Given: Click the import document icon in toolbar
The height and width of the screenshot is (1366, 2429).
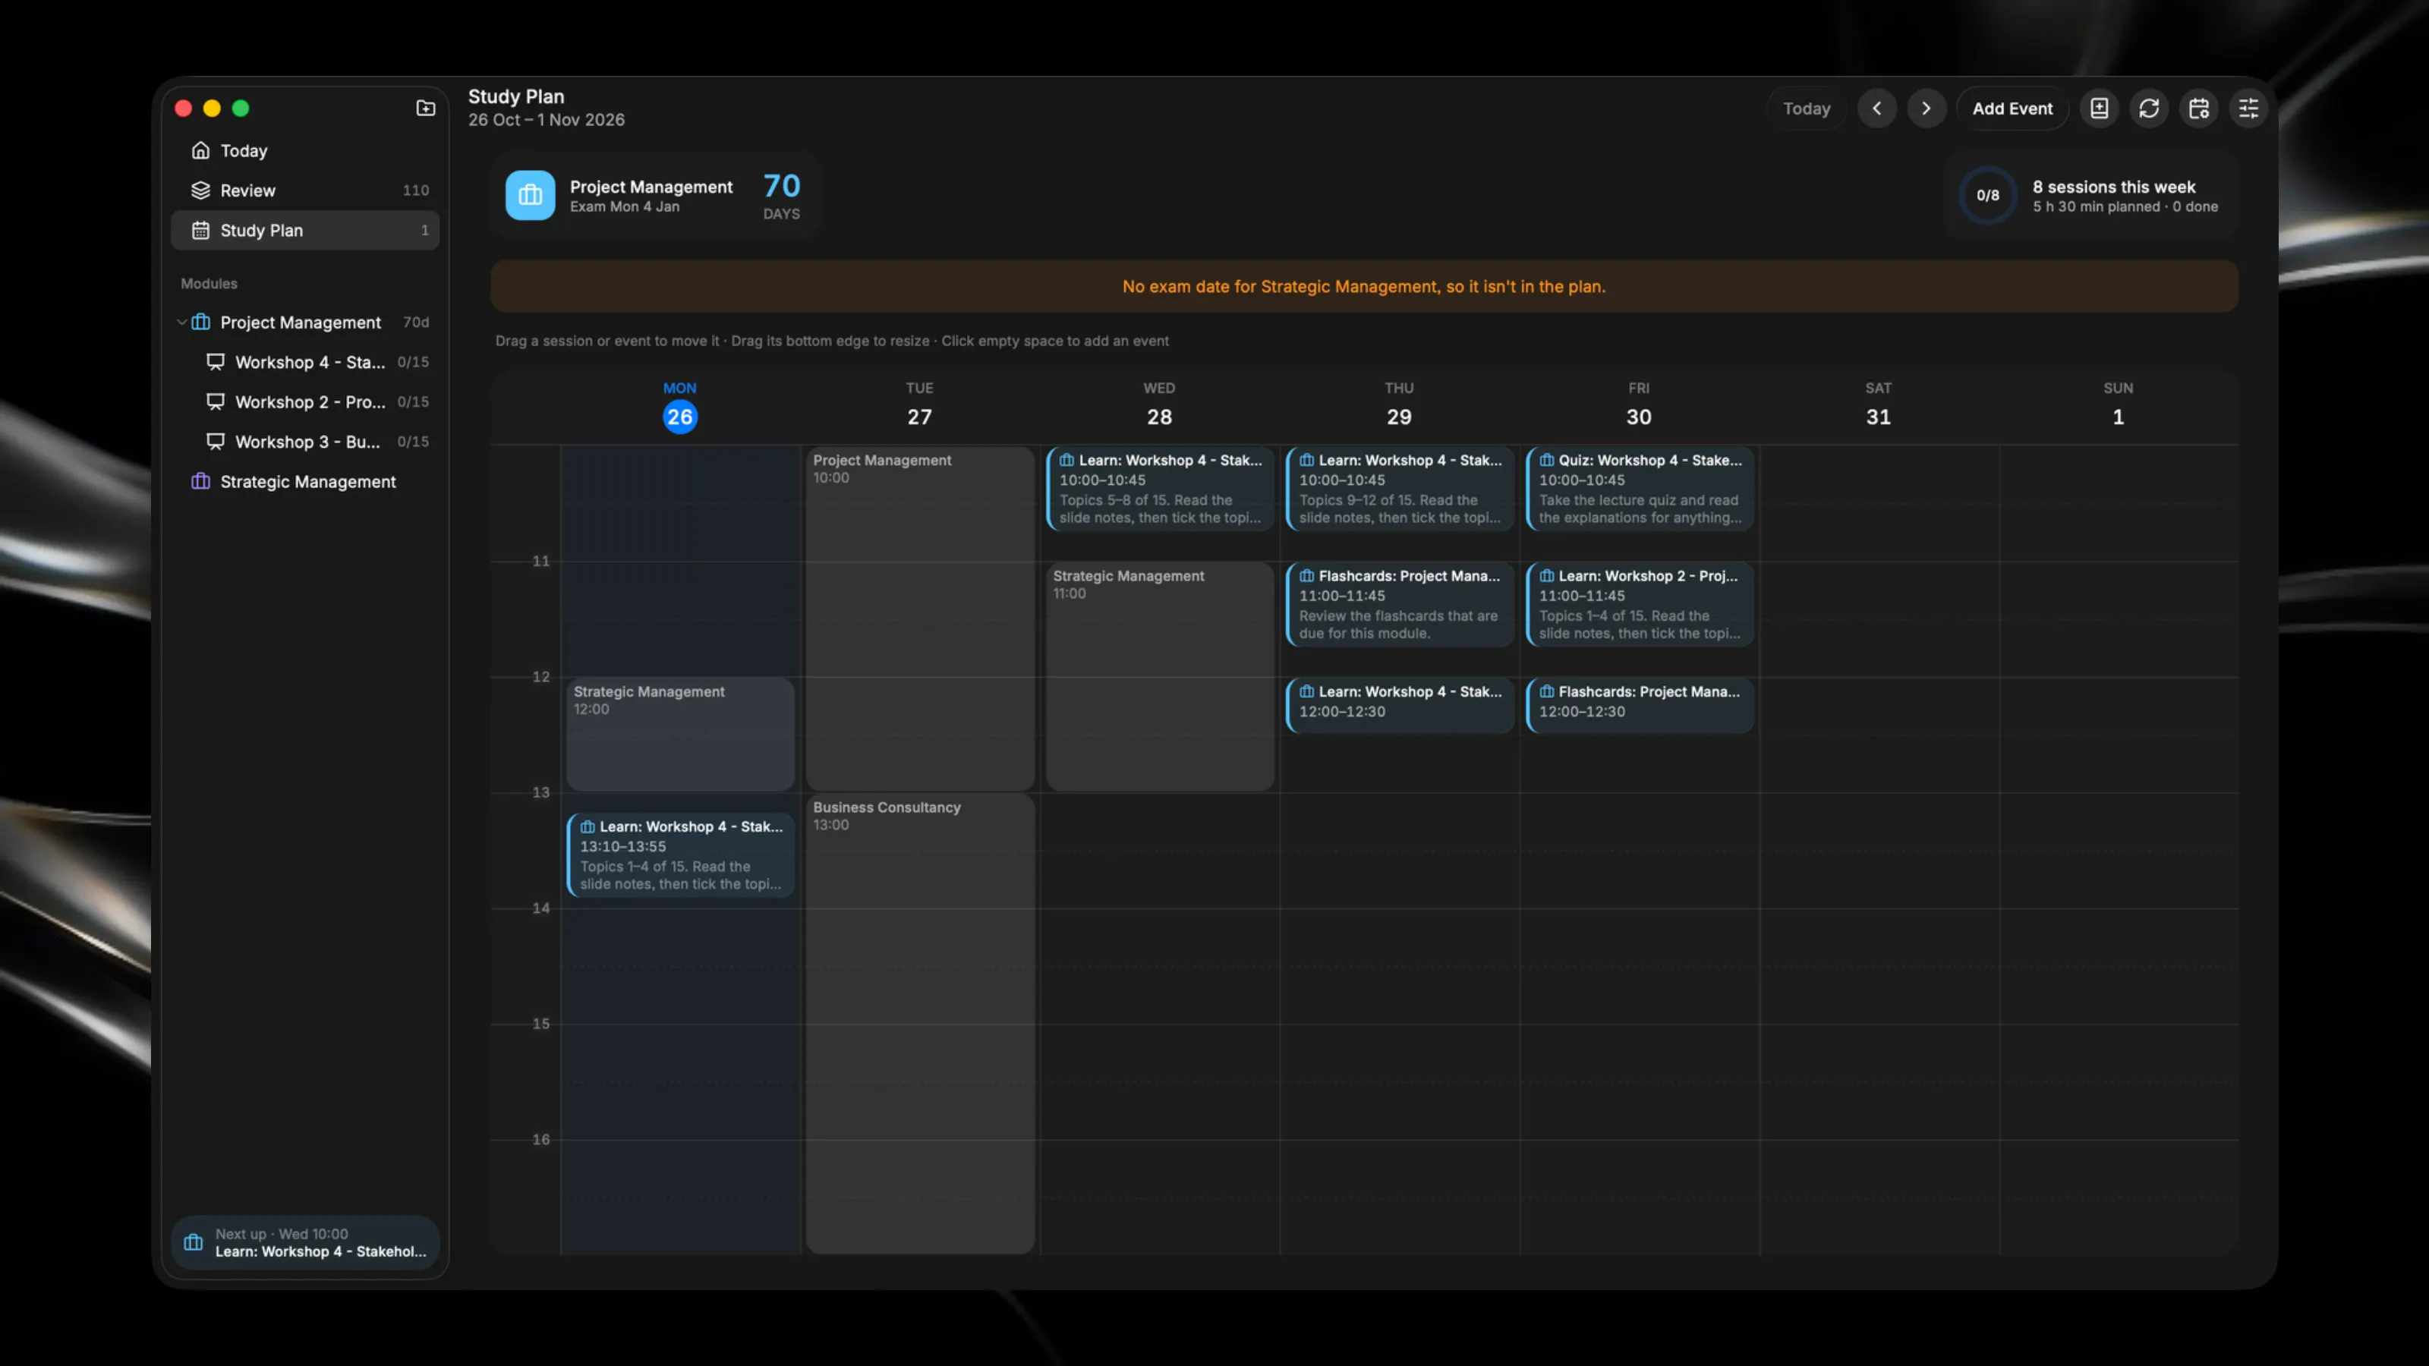Looking at the screenshot, I should pos(2099,109).
